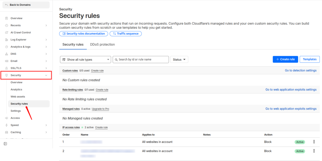This screenshot has width=322, height=161.
Task: Click the Rate limiting rules section label
Action: (x=73, y=90)
